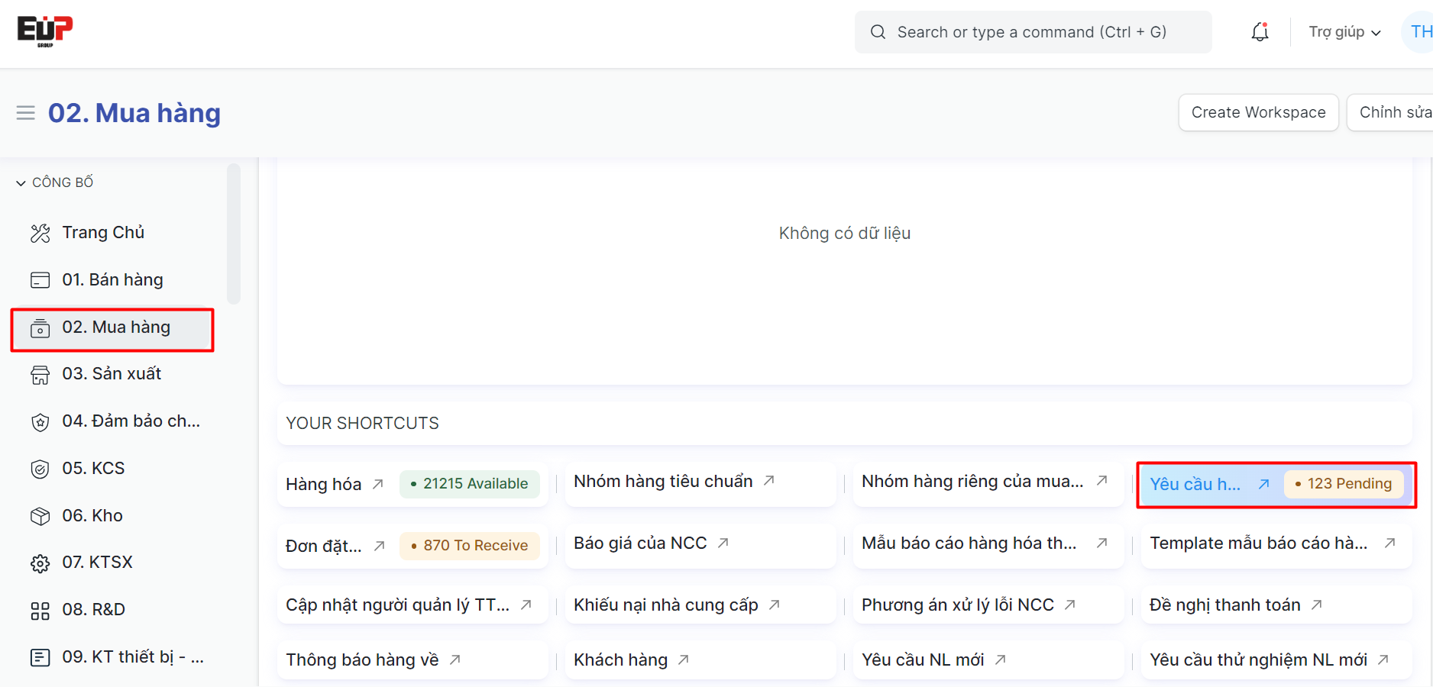This screenshot has height=687, width=1433.
Task: Click the 05. KCS shield icon
Action: (x=40, y=469)
